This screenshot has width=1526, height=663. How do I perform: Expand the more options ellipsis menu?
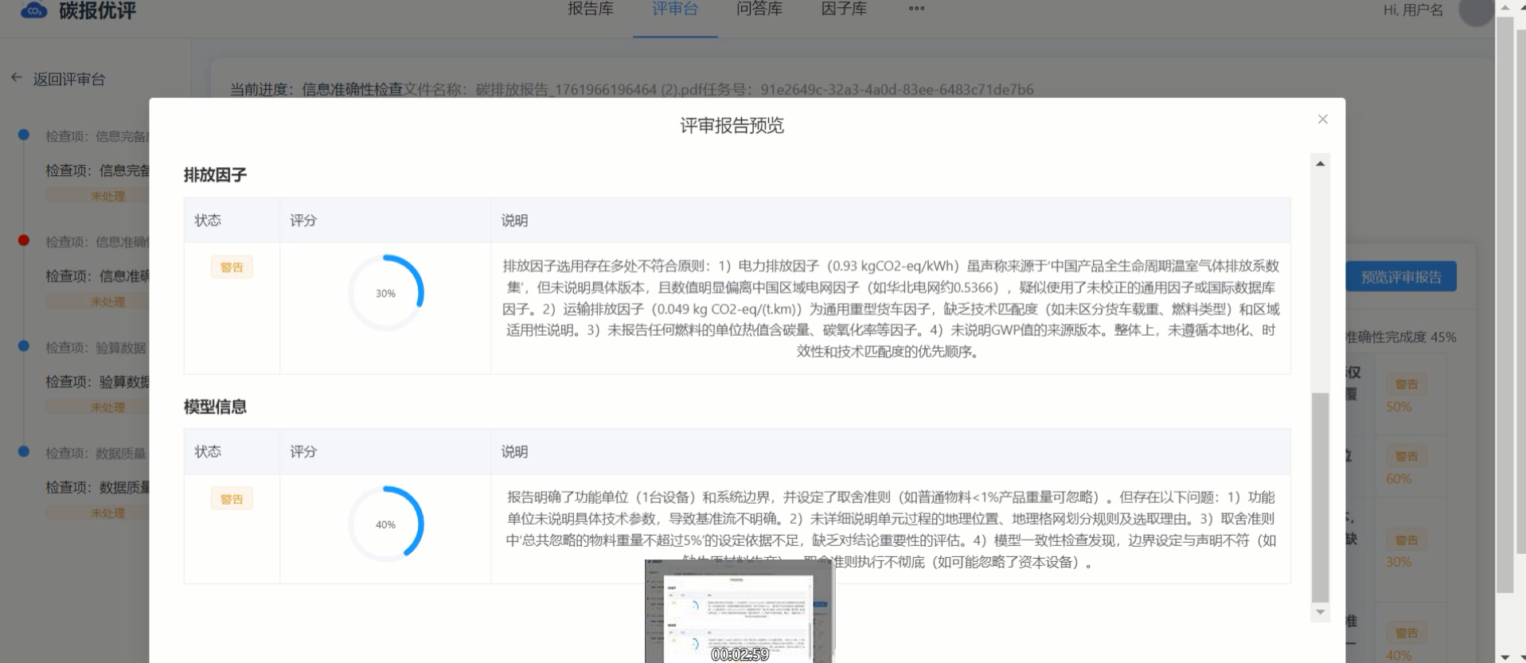[916, 10]
